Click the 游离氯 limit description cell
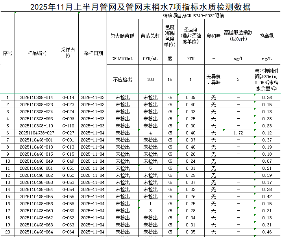The image size is (281, 237). click(267, 79)
